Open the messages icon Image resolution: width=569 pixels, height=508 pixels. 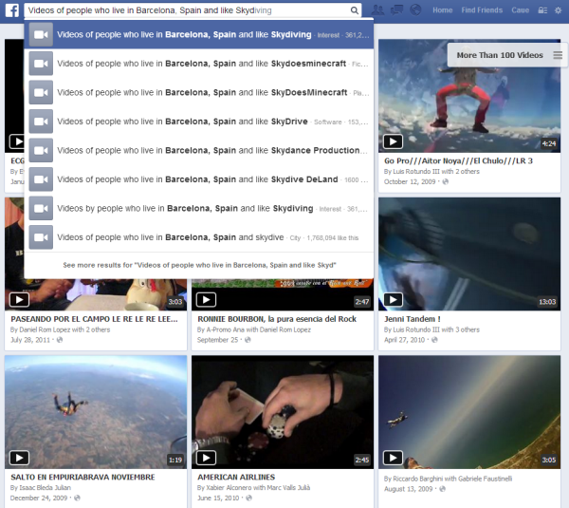(396, 10)
